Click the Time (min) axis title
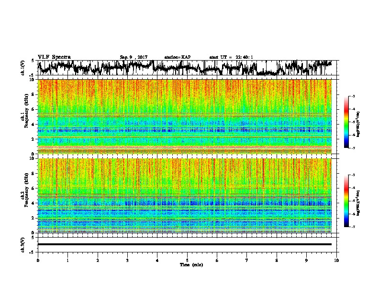 tap(191, 265)
